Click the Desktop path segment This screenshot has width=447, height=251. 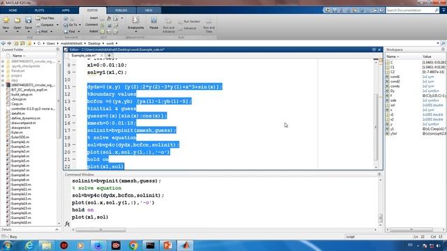pyautogui.click(x=94, y=43)
